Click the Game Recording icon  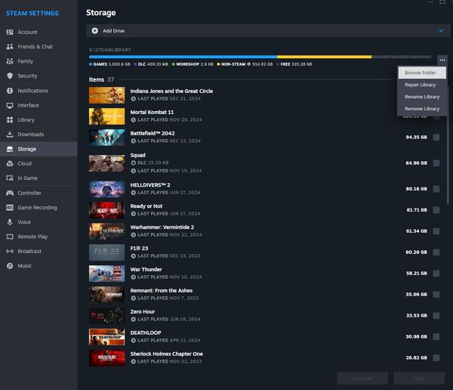coord(10,207)
